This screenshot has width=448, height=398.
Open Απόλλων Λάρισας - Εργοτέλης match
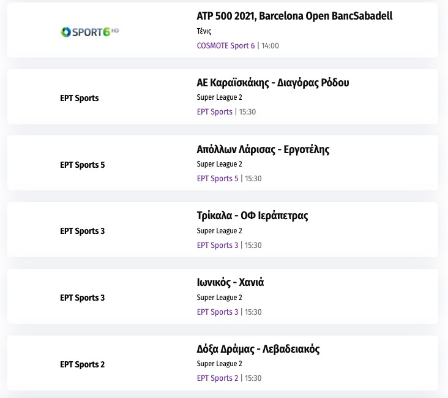(x=263, y=149)
